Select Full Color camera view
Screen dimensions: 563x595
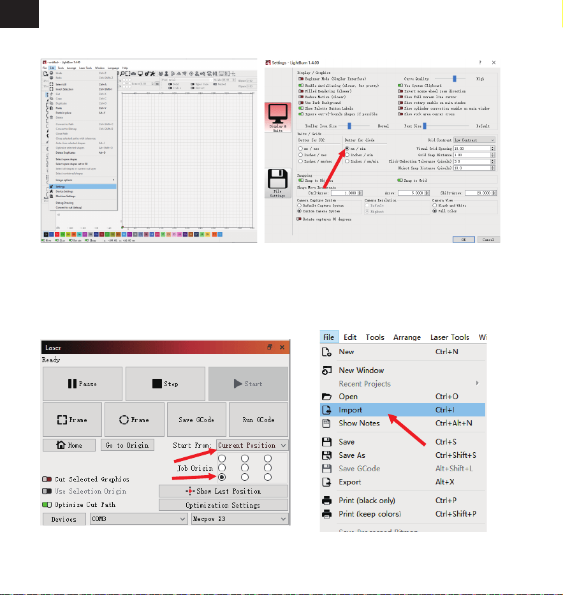(434, 211)
